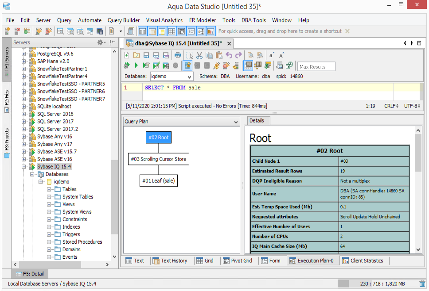Click the Open file folder icon
The width and height of the screenshot is (429, 291).
[136, 55]
